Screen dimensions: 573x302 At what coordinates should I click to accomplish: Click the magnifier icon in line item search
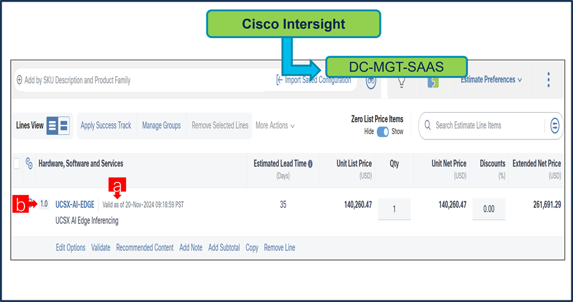427,125
